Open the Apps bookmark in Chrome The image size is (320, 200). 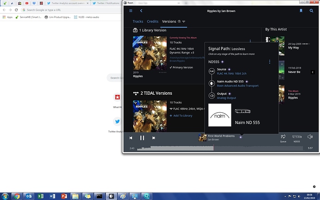click(7, 17)
